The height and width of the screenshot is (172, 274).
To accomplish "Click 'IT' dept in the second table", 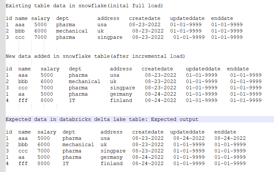I will tap(72, 100).
